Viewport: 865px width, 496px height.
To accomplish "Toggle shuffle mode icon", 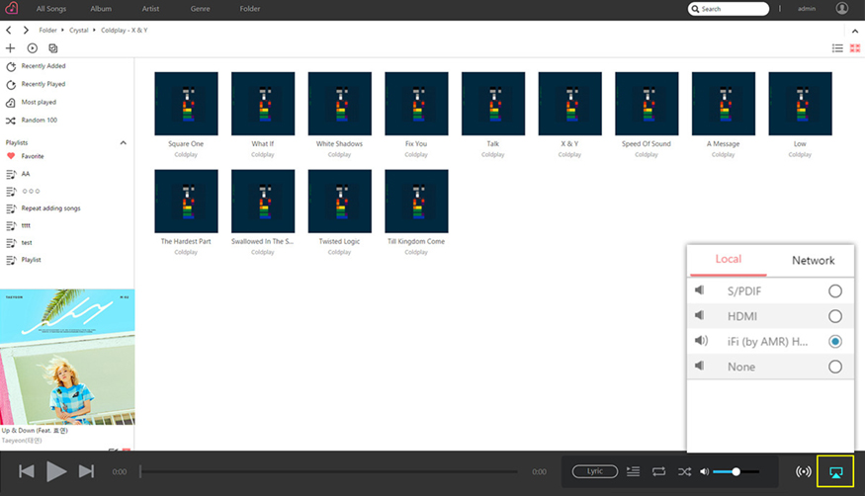I will pyautogui.click(x=685, y=471).
